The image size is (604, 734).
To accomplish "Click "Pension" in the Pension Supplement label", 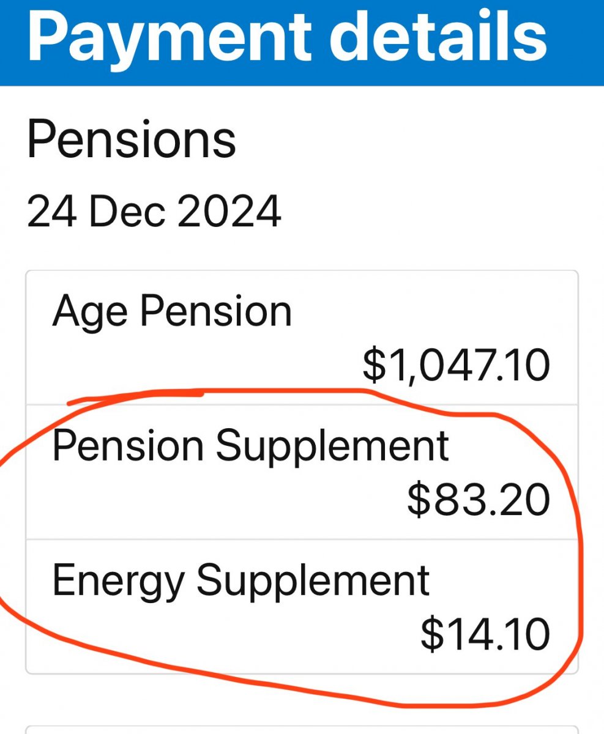I will pyautogui.click(x=128, y=445).
